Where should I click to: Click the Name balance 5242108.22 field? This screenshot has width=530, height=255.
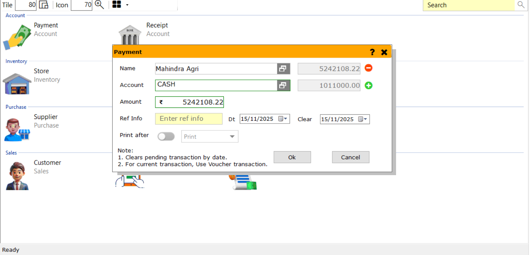(329, 69)
